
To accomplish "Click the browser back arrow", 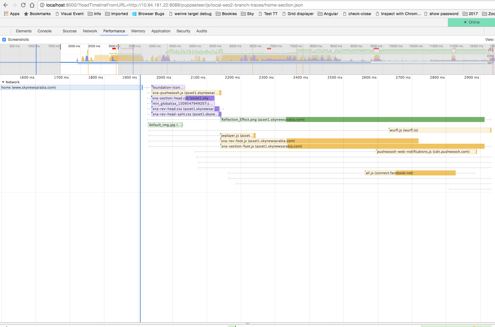I will coord(6,5).
